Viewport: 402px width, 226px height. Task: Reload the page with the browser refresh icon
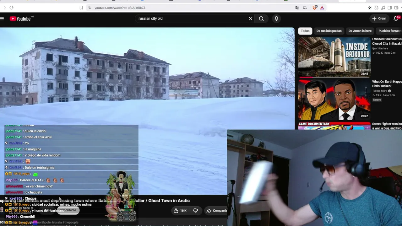11,8
